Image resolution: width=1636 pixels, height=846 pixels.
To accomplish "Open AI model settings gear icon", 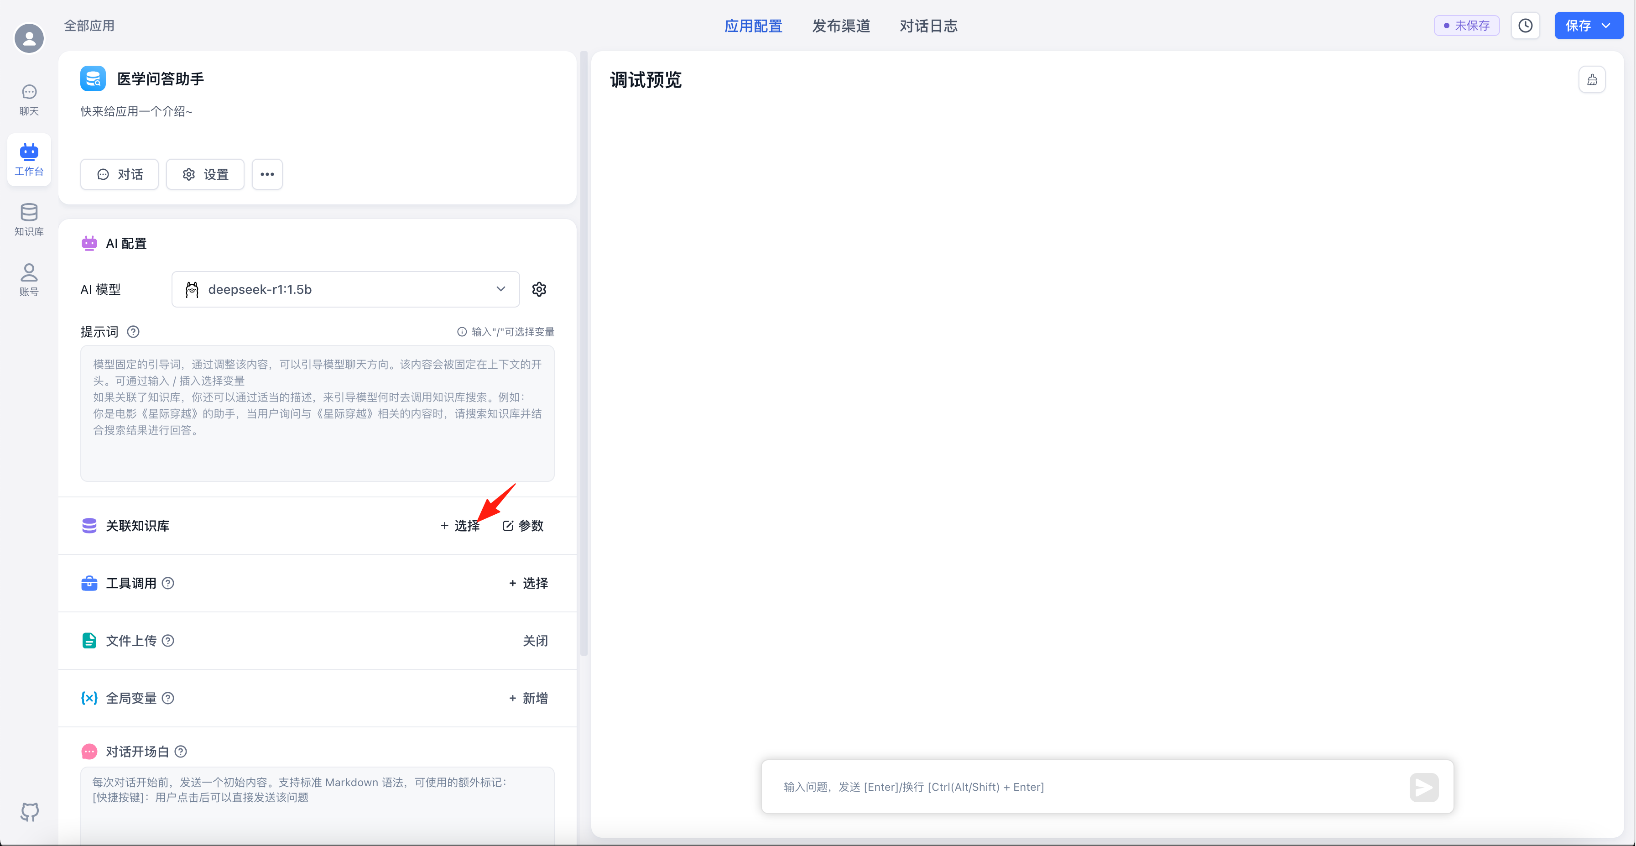I will pyautogui.click(x=539, y=290).
